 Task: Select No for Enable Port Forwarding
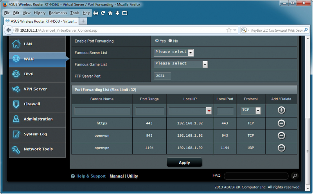click(171, 41)
